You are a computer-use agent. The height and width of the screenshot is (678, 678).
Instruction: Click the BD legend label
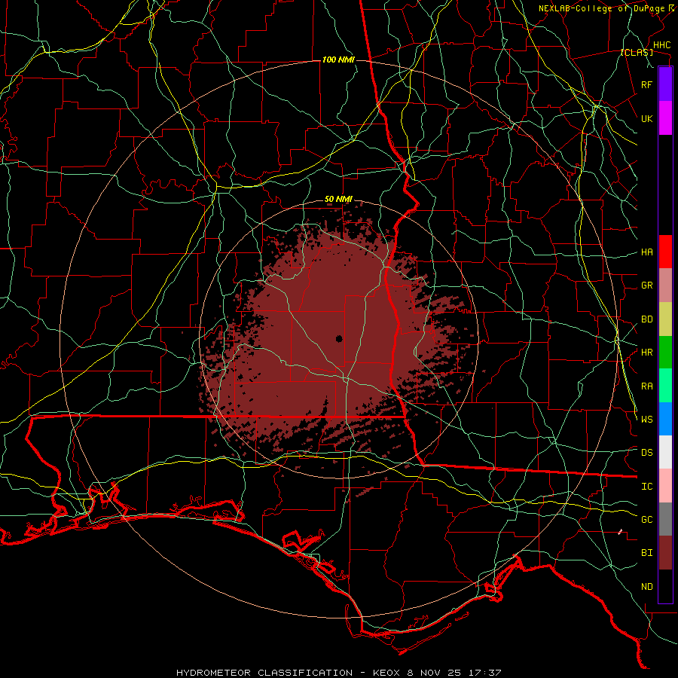click(646, 319)
